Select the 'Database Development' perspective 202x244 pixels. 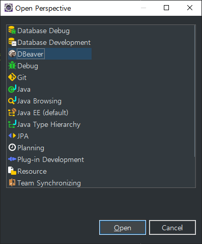point(54,43)
